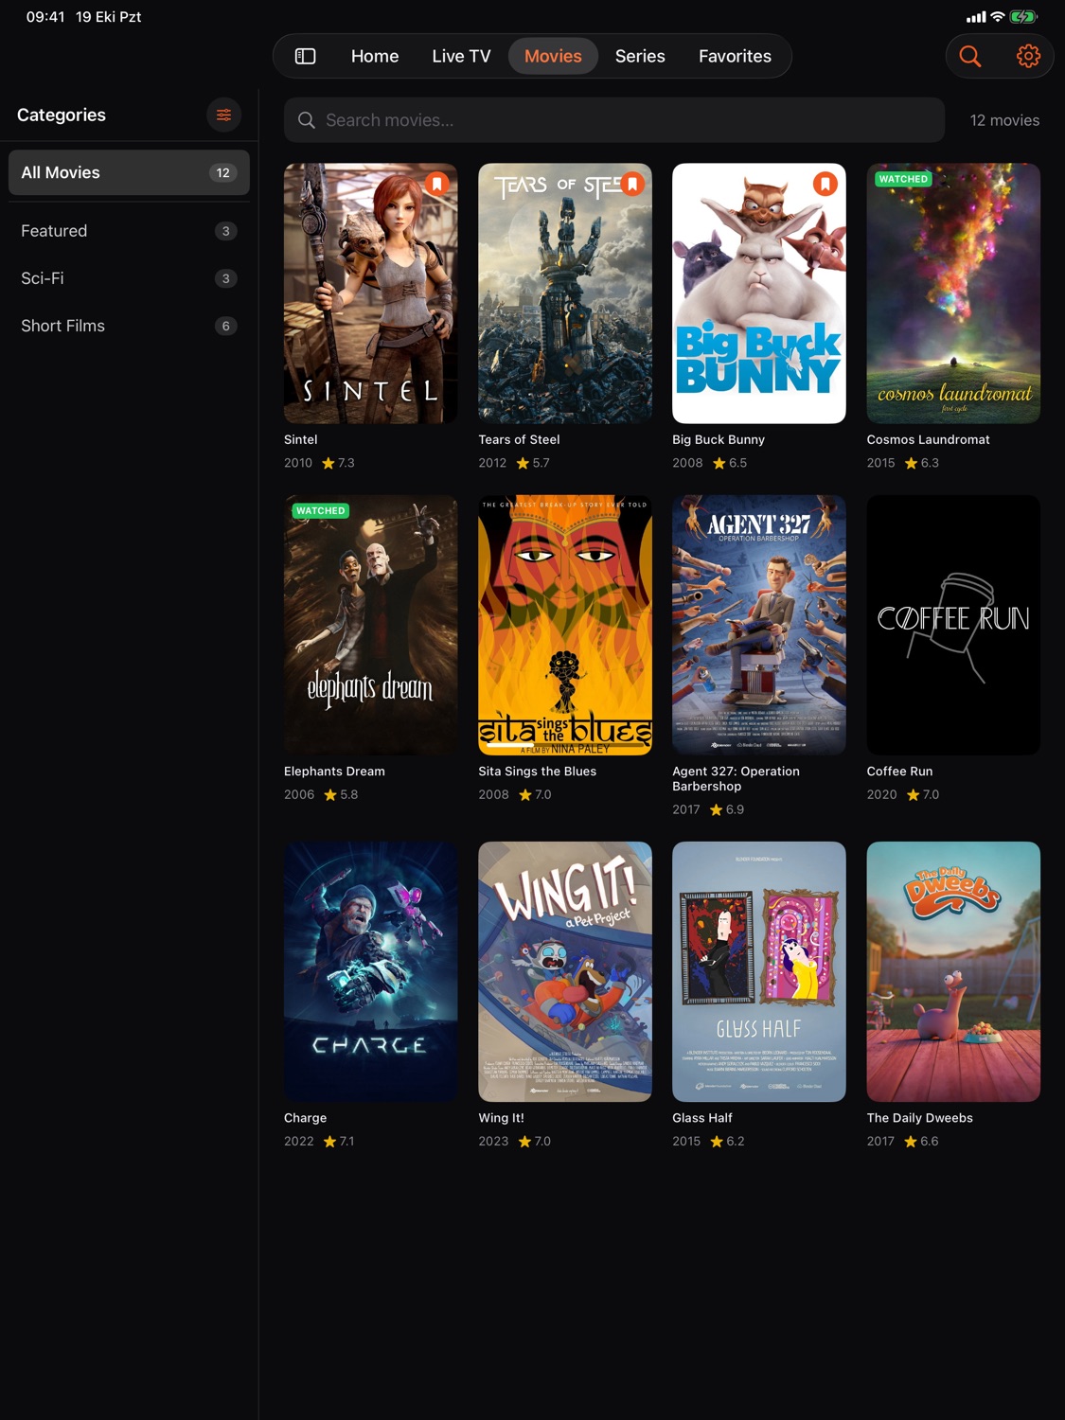Open settings gear icon
Image resolution: width=1065 pixels, height=1420 pixels.
[1028, 56]
